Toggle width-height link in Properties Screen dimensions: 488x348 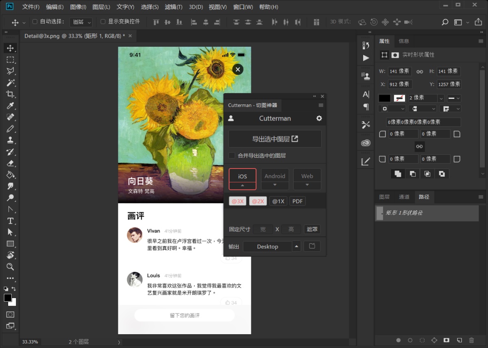420,71
